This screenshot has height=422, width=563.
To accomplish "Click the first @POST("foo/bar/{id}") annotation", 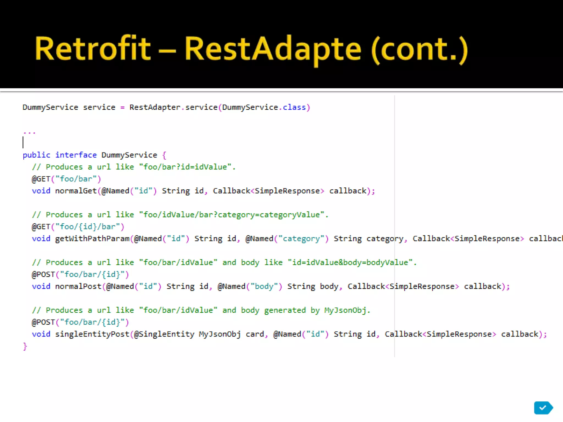I will point(80,274).
